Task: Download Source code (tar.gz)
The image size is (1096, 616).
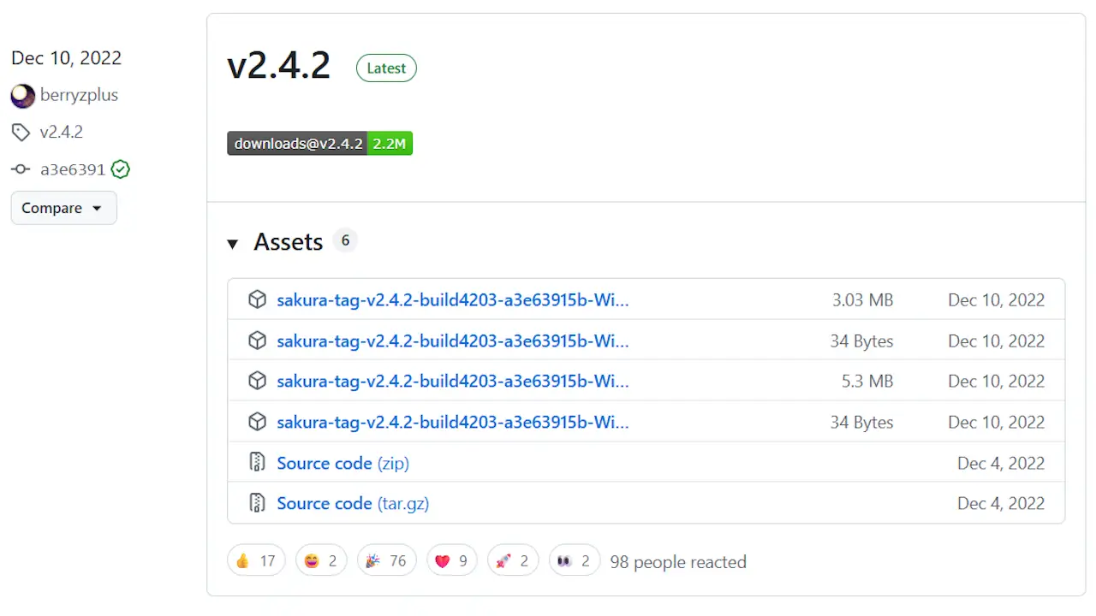Action: pyautogui.click(x=353, y=503)
